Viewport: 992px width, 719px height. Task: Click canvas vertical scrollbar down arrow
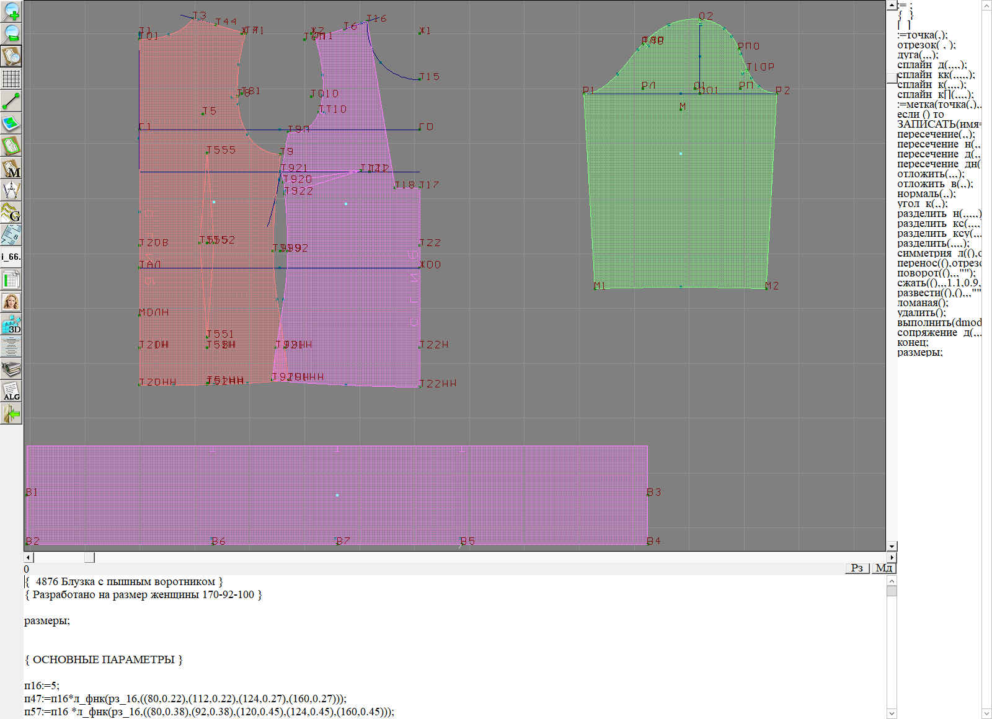pos(892,546)
